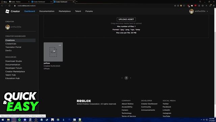Open Community footer link
216x122 pixels.
point(146,107)
